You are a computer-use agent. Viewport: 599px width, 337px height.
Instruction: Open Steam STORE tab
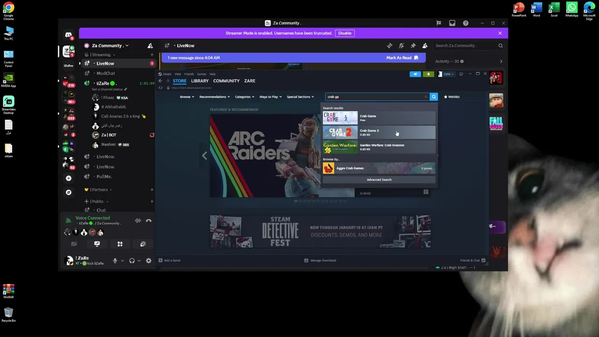click(179, 81)
